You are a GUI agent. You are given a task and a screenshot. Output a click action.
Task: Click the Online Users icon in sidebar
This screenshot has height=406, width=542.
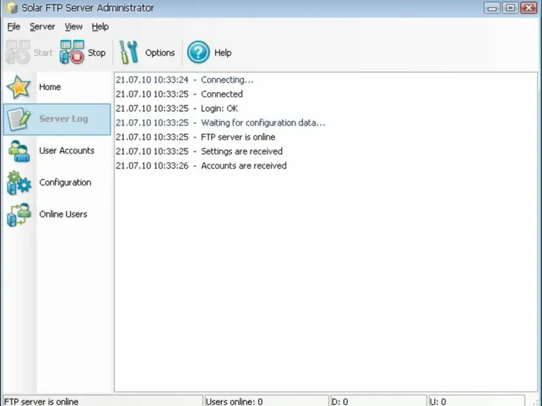coord(19,215)
